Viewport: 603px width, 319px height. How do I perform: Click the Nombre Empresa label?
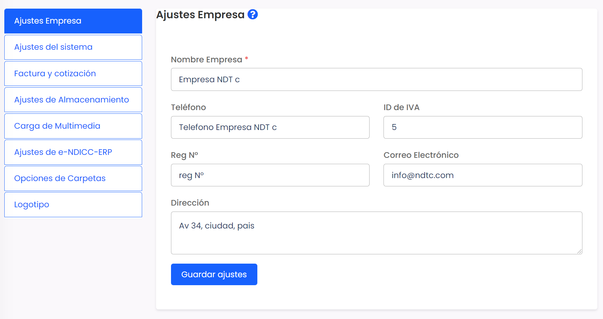(206, 60)
